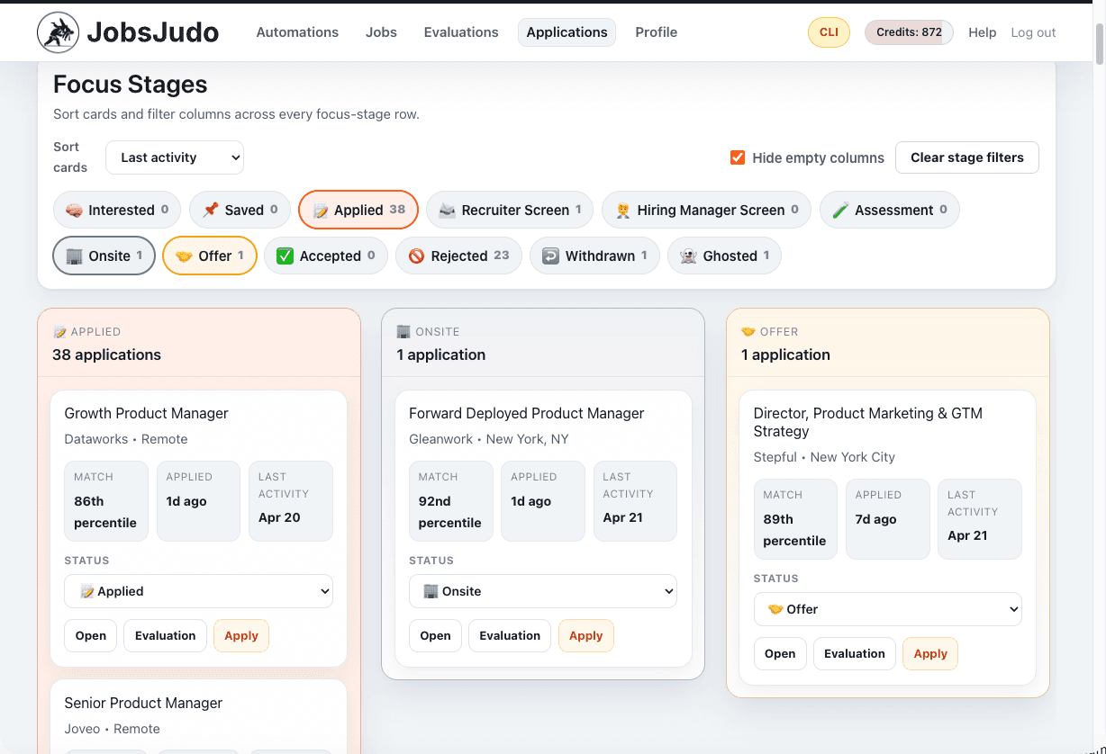1106x754 pixels.
Task: Click the CLI badge button
Action: tap(829, 32)
